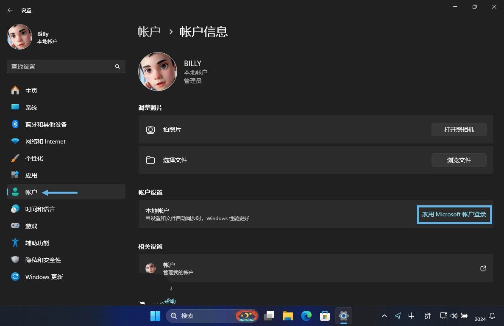Expand hidden icons in the system tray
Screen dimensions: 504x326
click(x=384, y=316)
